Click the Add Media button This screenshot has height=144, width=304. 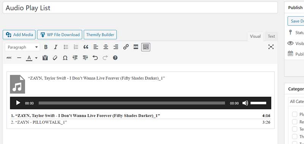click(x=19, y=34)
